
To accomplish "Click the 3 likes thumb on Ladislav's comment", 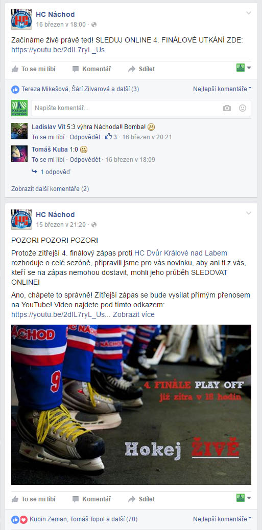I will point(111,137).
